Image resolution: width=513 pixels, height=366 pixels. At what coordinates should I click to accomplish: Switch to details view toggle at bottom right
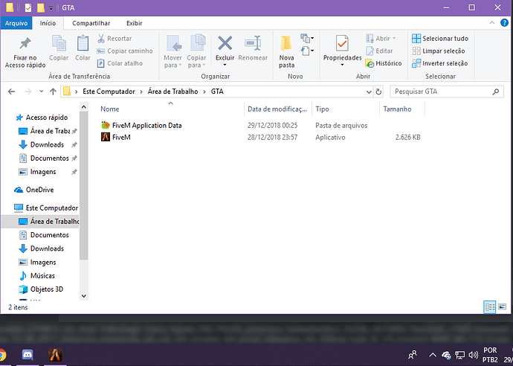point(490,306)
